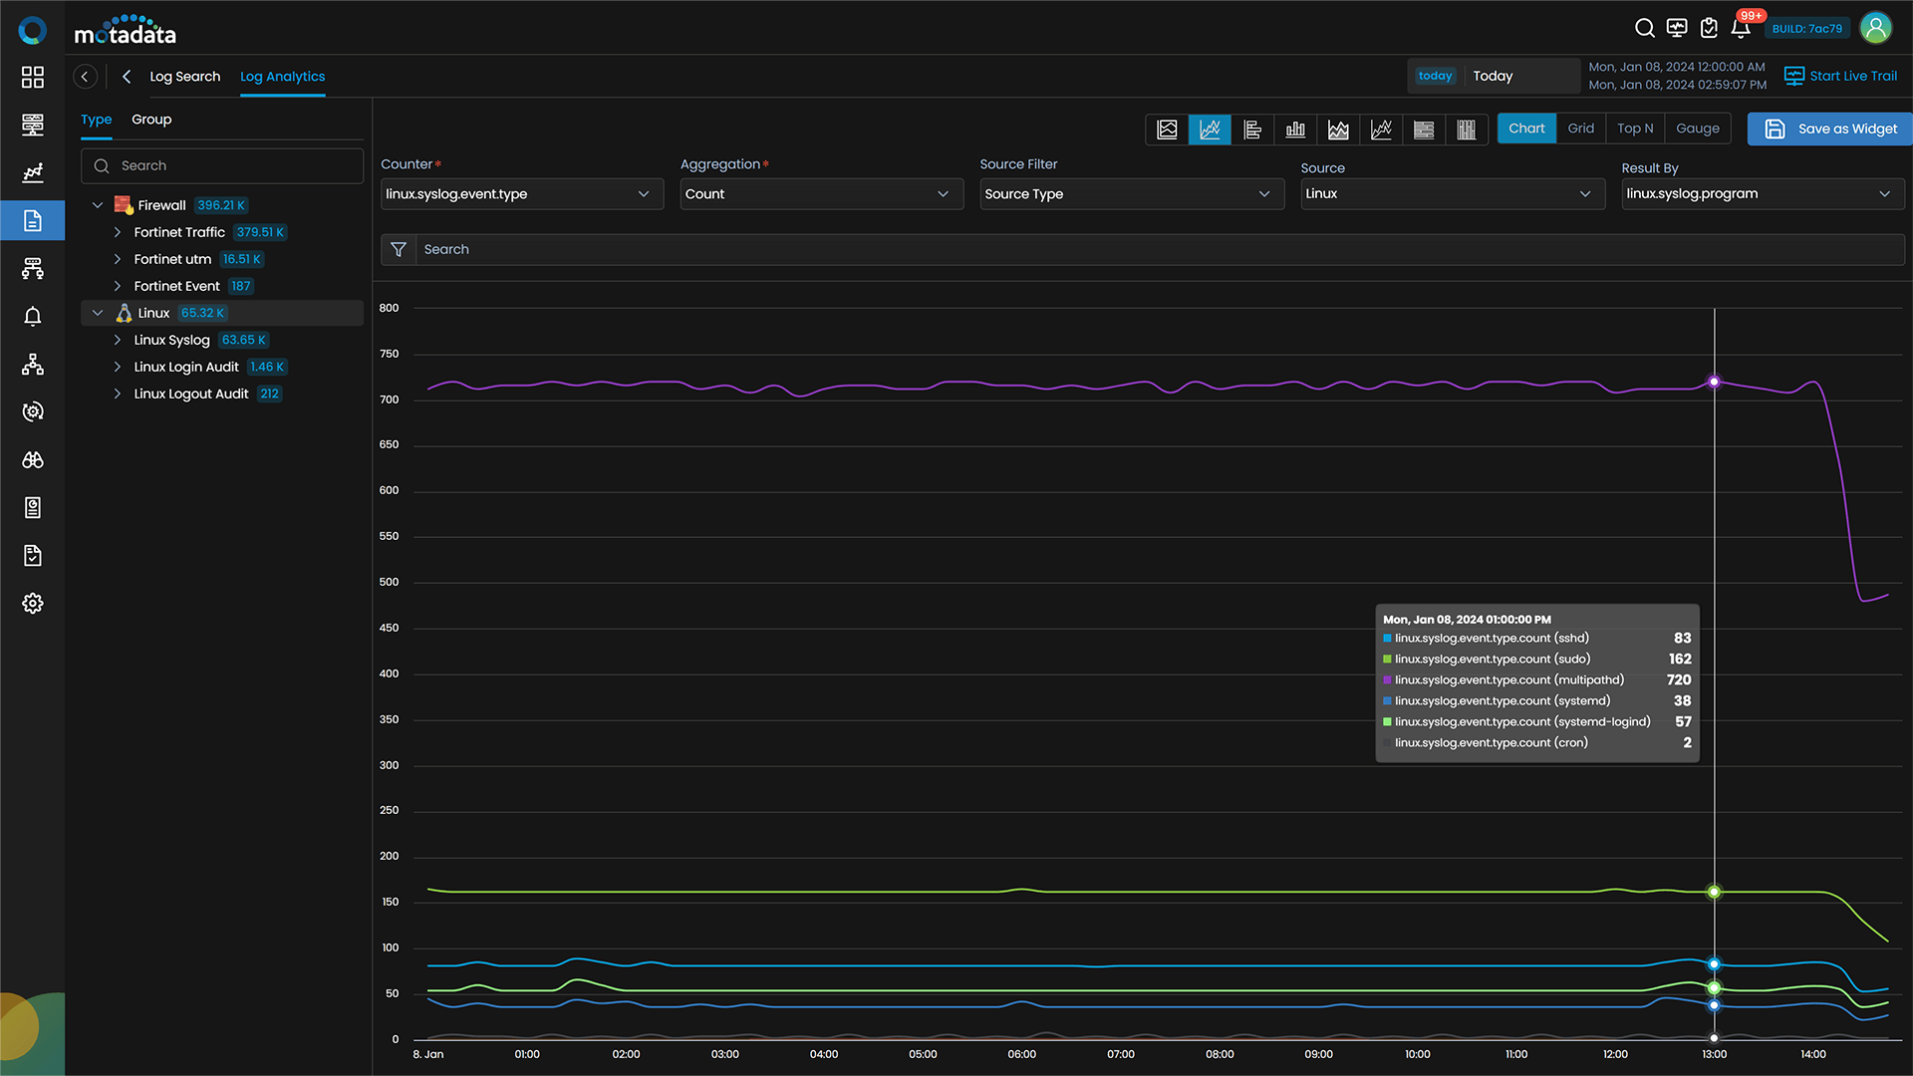This screenshot has width=1913, height=1076.
Task: Pick the stacked horizontal bar chart icon
Action: coord(1424,130)
